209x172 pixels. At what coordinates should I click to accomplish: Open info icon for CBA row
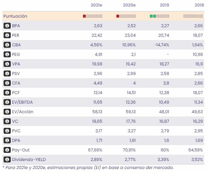[x=7, y=45]
